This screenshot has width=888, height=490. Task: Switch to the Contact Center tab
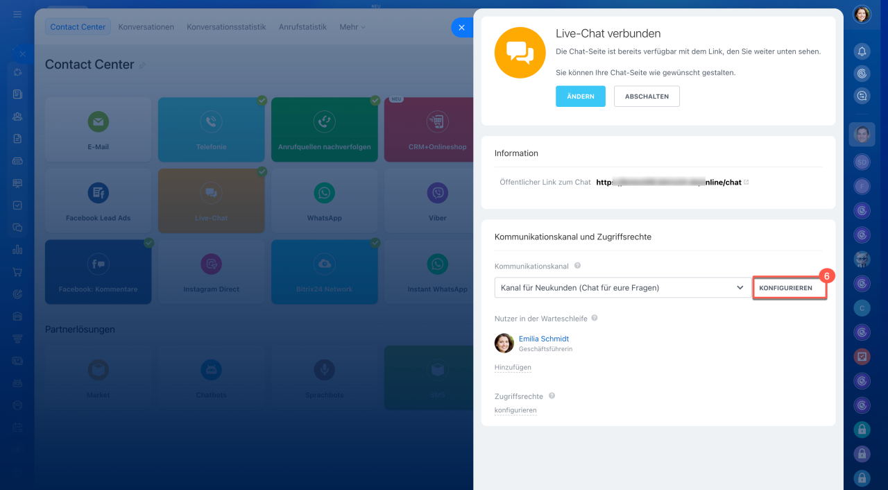(x=78, y=27)
